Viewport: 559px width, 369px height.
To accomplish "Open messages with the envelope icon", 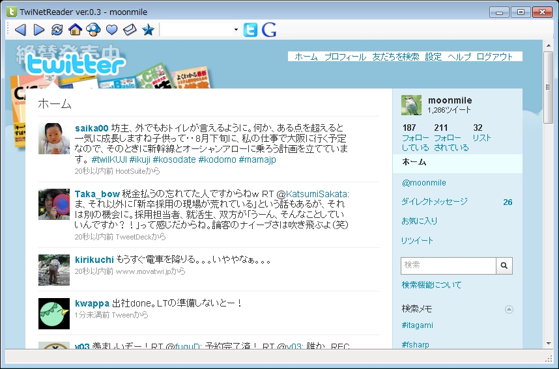I will tap(130, 30).
